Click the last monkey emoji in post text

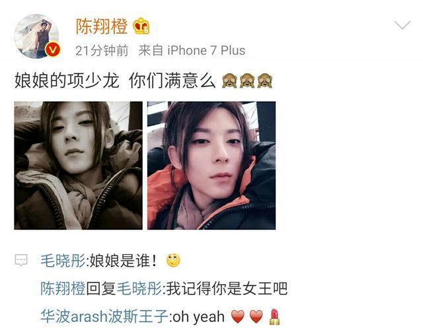(x=265, y=81)
